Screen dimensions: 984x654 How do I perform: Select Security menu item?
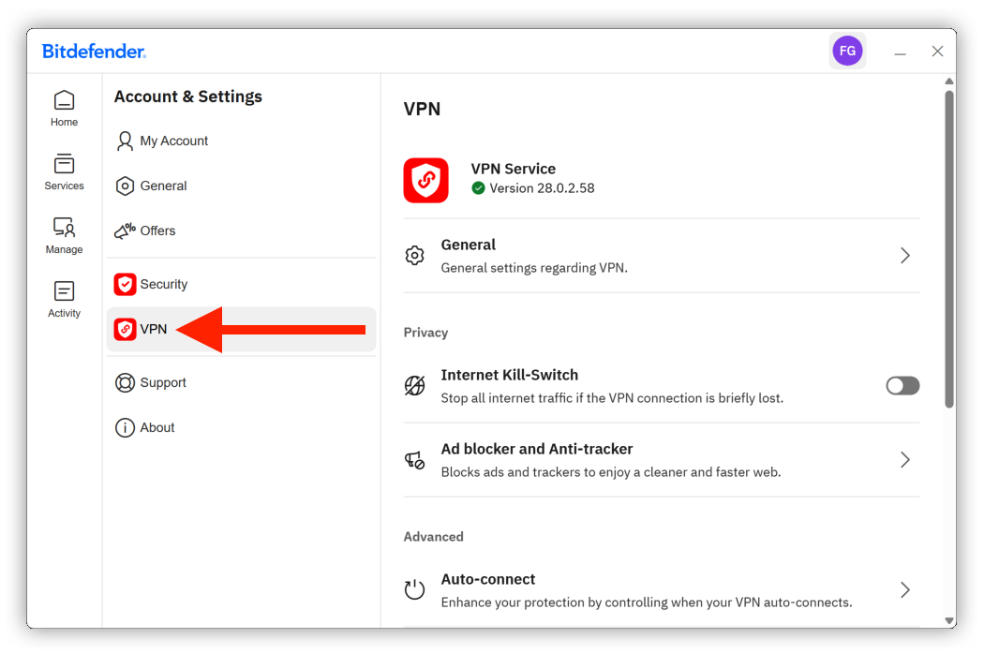[241, 284]
